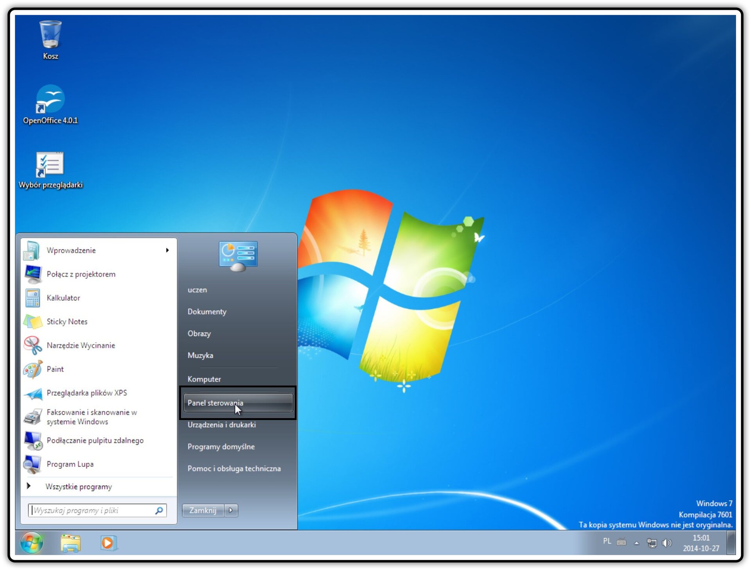Open the Kosz recycle bin icon
Screen dimensions: 751x570
click(50, 39)
